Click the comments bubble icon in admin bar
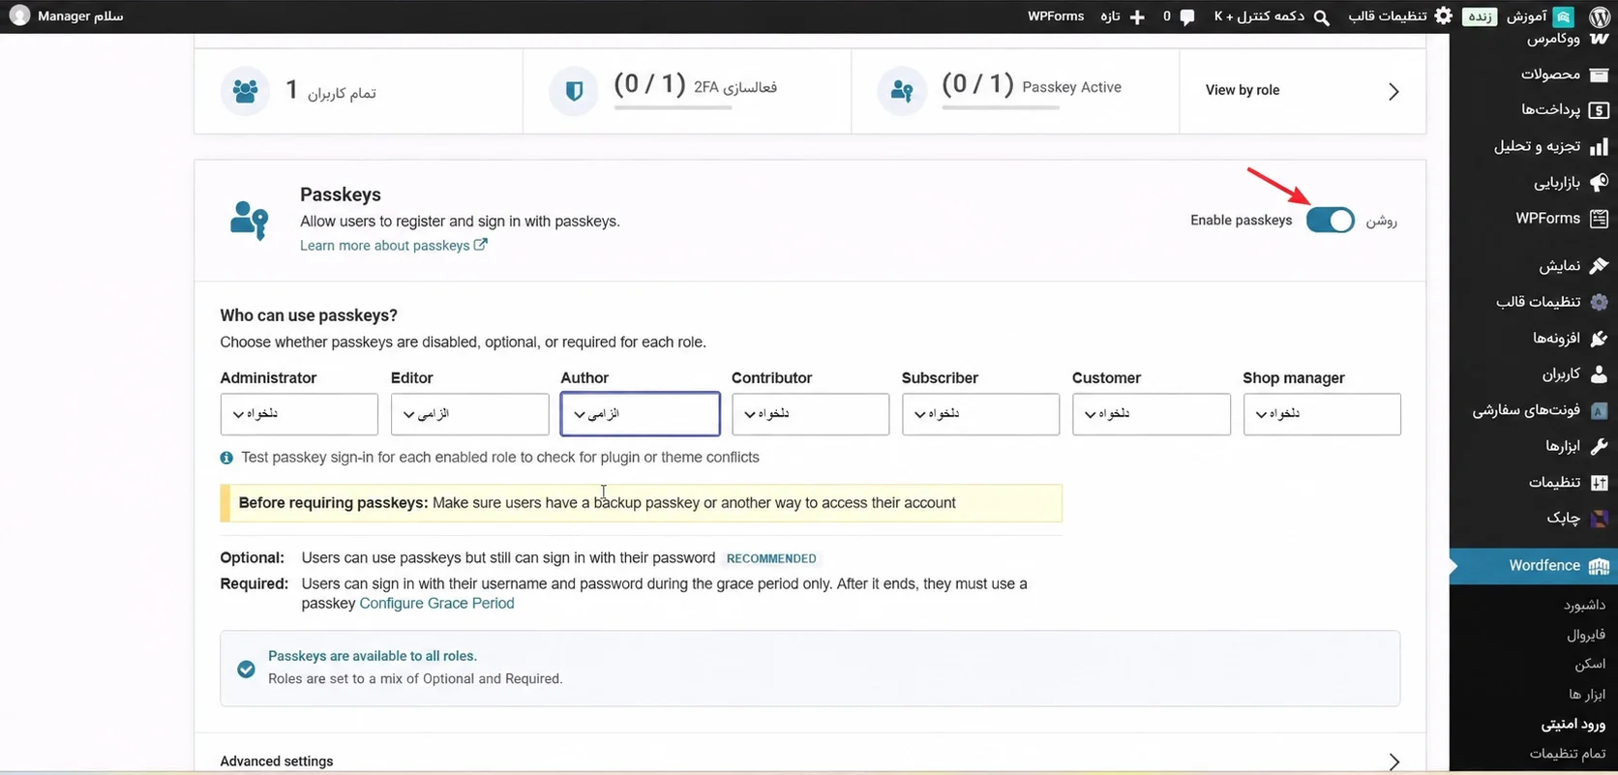 point(1187,16)
